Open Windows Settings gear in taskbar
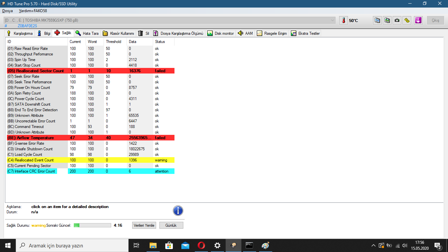 [x=217, y=245]
